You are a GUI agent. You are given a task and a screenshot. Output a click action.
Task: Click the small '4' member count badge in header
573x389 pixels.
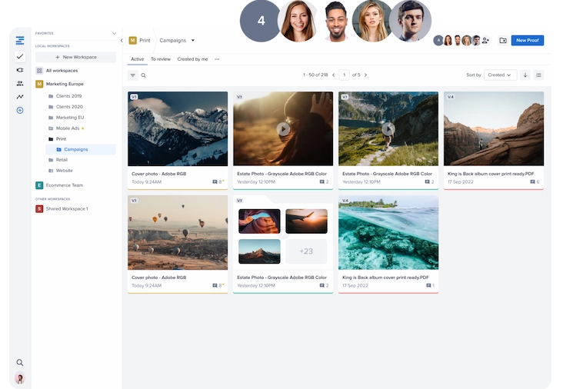point(438,41)
